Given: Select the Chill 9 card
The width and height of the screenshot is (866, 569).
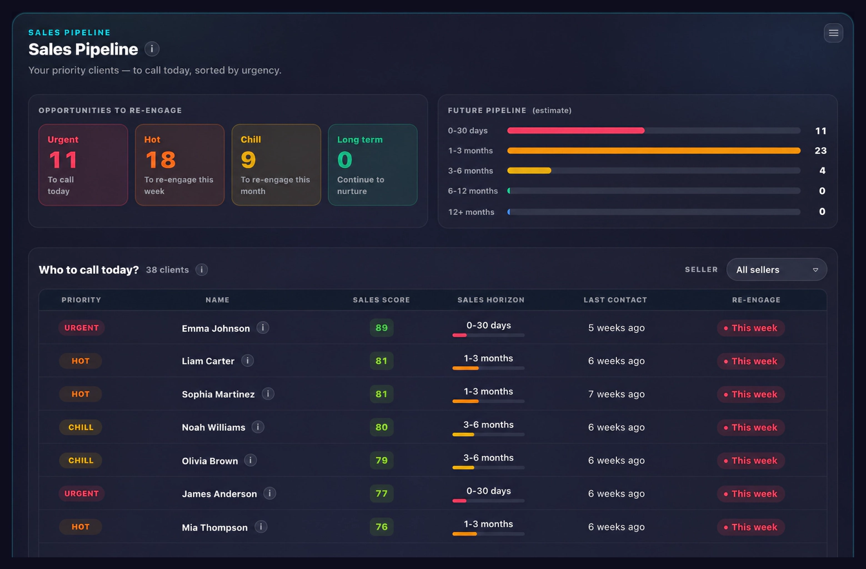Looking at the screenshot, I should pyautogui.click(x=276, y=165).
